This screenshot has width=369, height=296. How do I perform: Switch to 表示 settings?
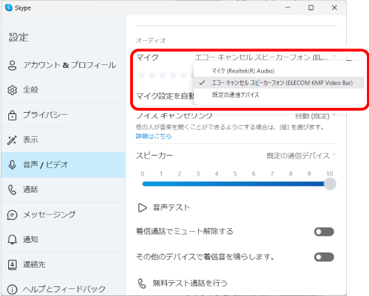[x=64, y=140]
